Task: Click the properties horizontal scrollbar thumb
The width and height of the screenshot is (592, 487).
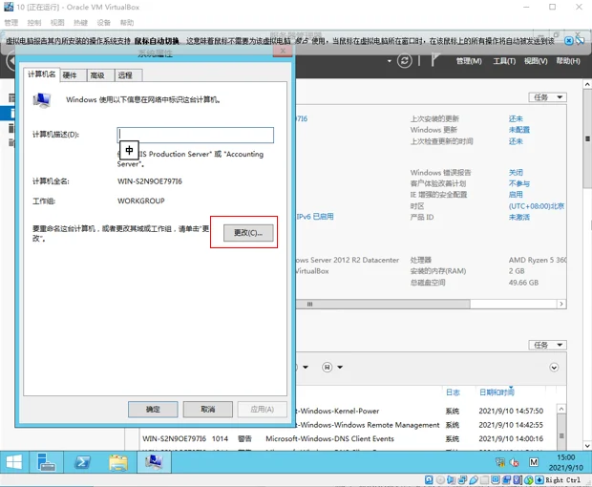Action: 383,305
